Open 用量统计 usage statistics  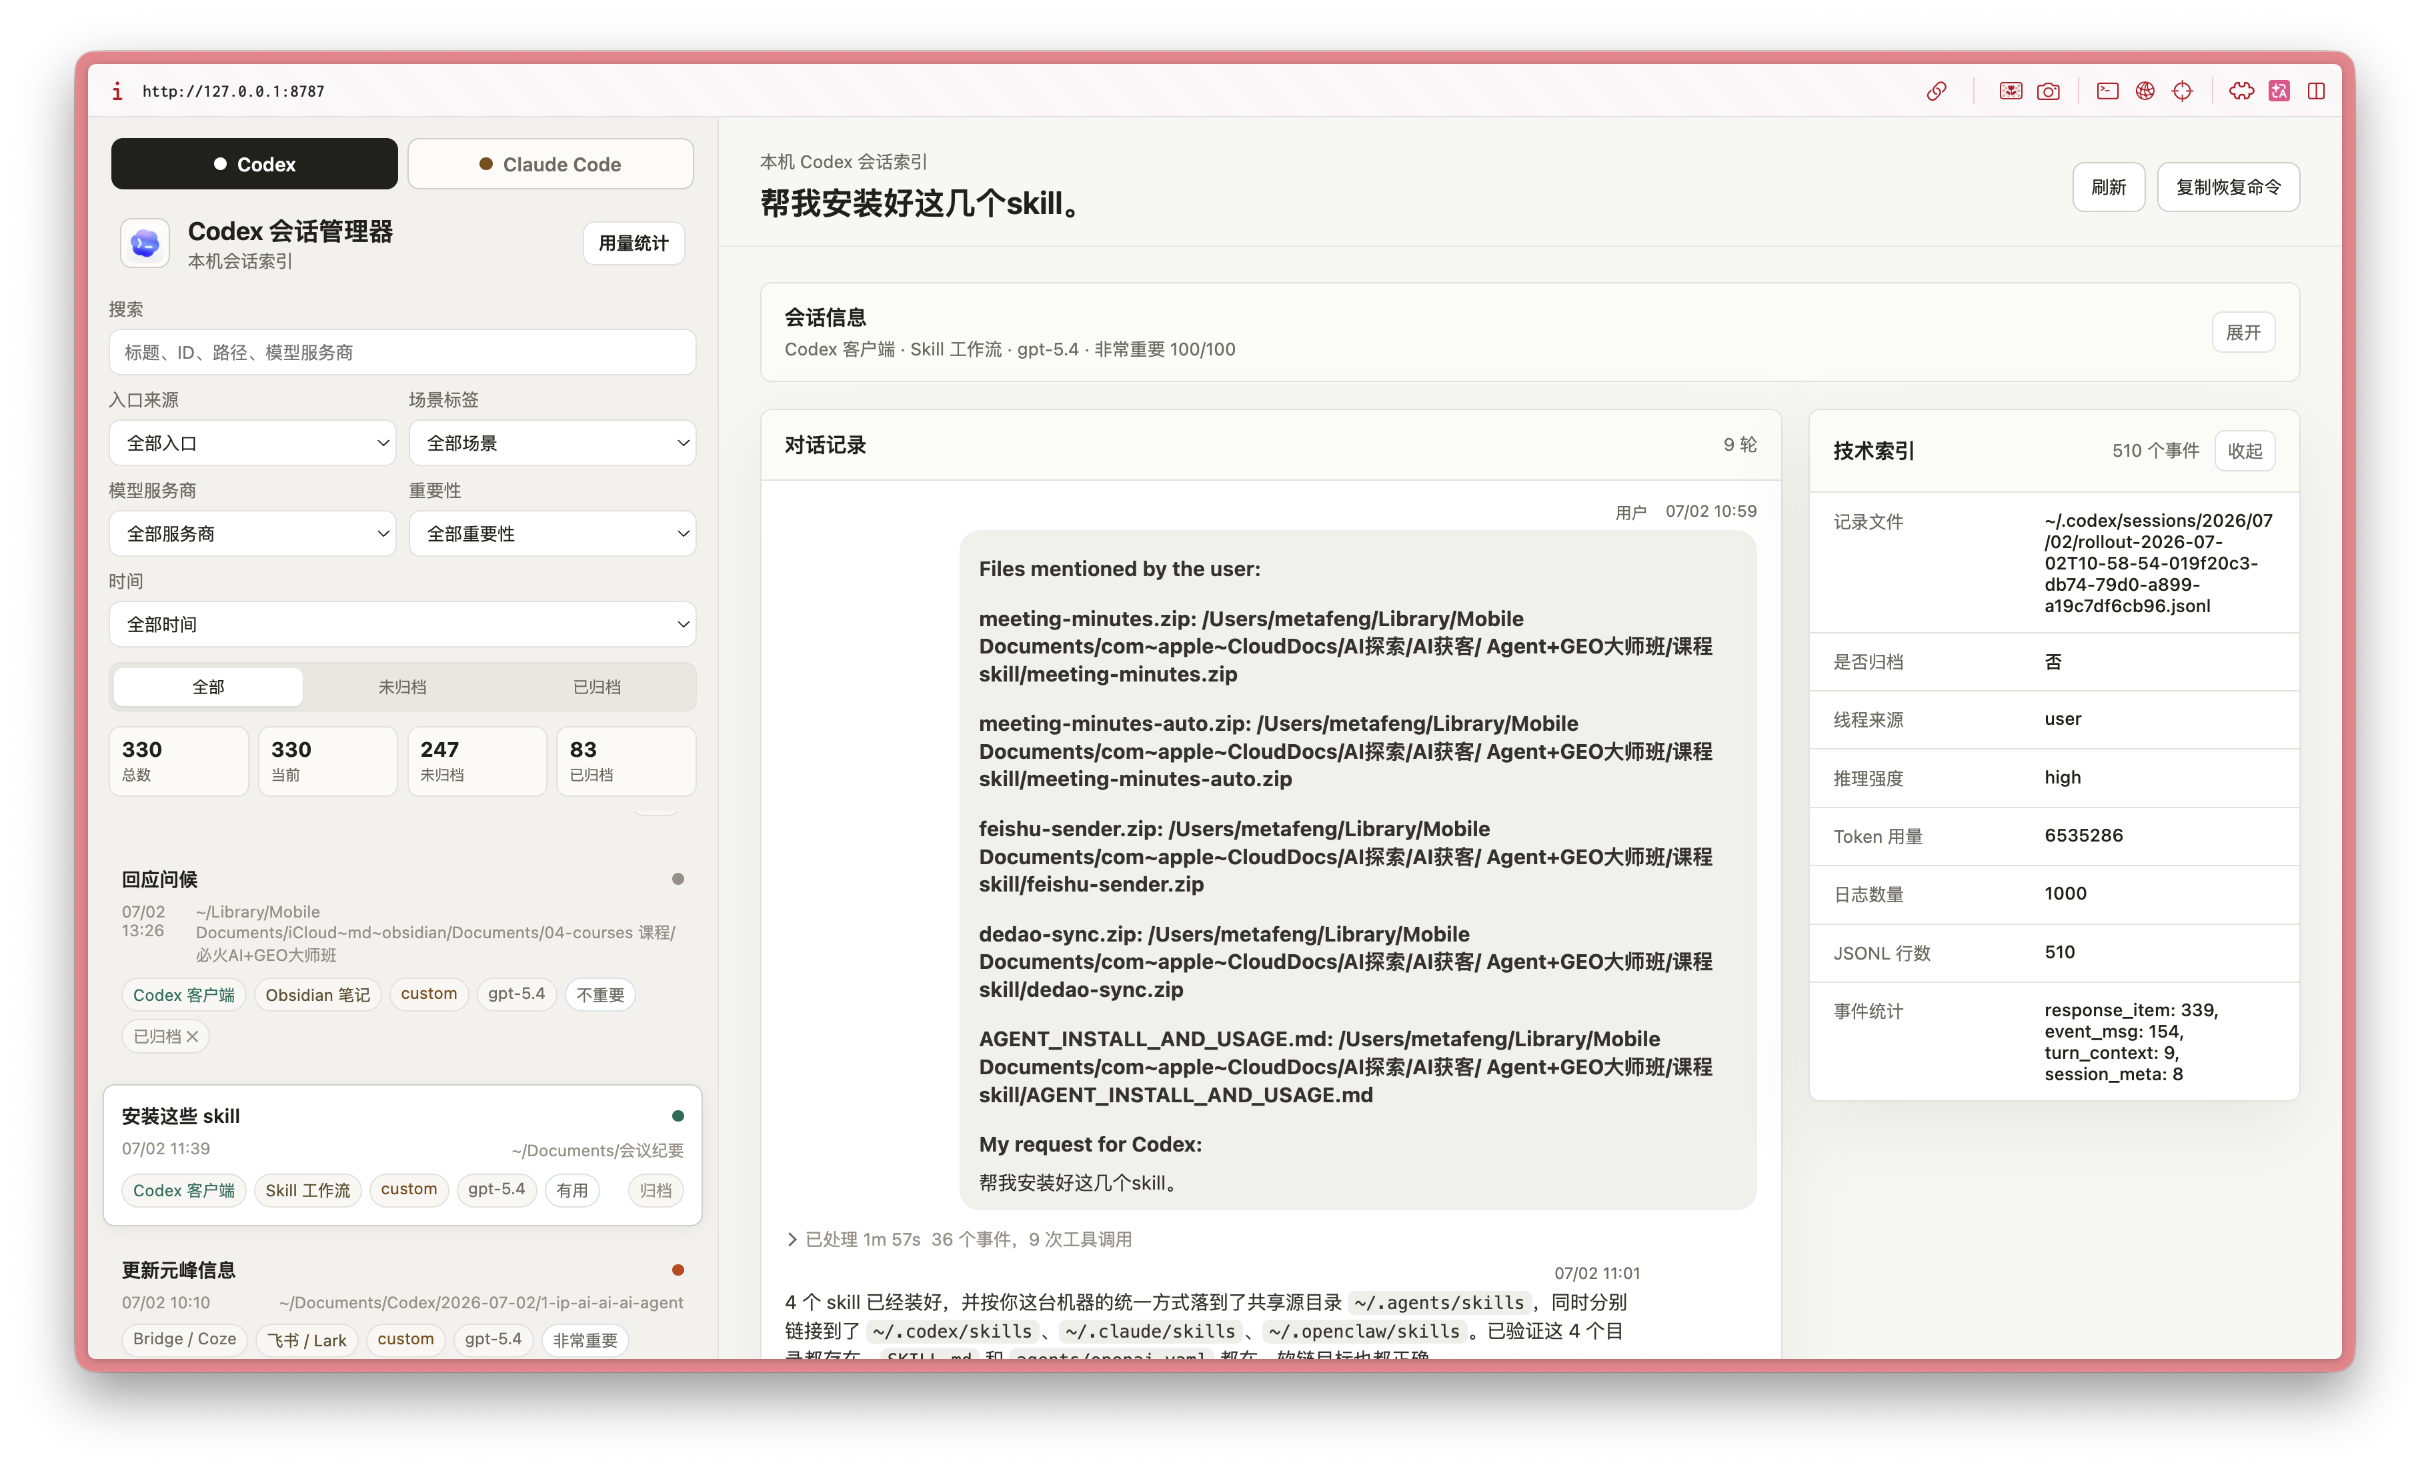[x=633, y=243]
